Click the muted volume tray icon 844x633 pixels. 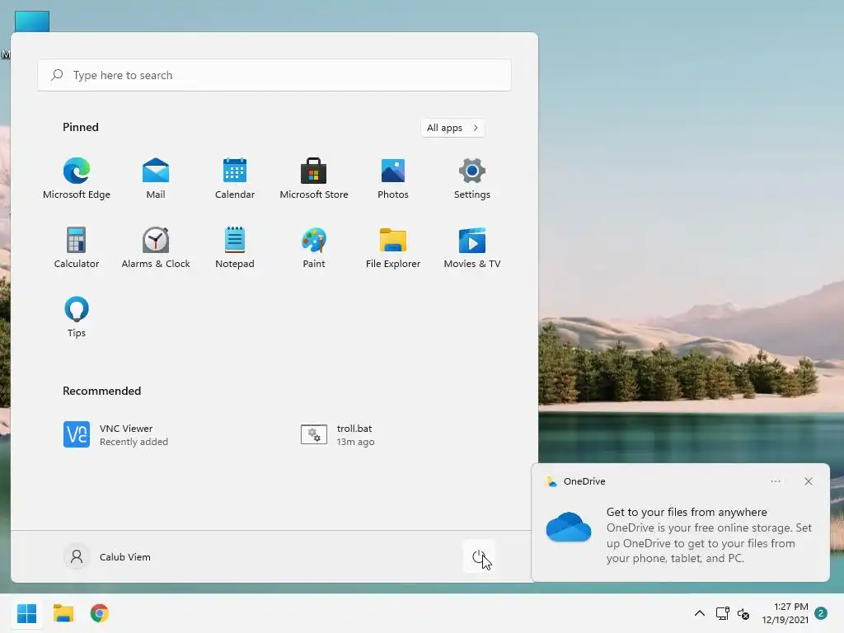pos(743,613)
